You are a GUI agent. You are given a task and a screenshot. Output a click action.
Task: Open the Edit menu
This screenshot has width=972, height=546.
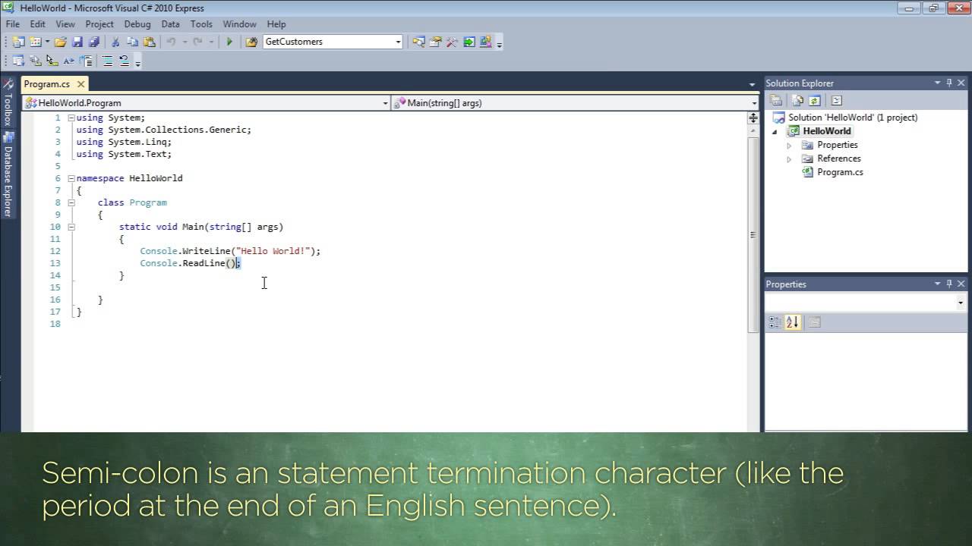(37, 24)
